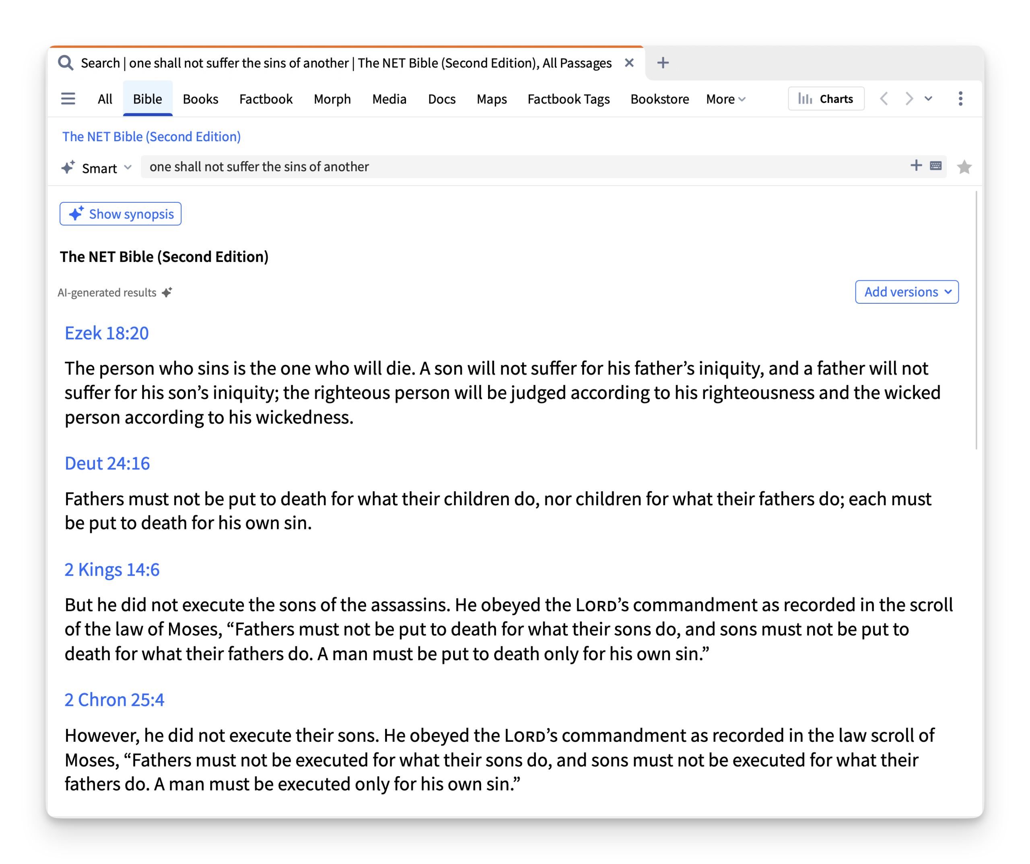Click the 2 Kings 14:6 verse text
Image resolution: width=1030 pixels, height=864 pixels.
(x=509, y=629)
